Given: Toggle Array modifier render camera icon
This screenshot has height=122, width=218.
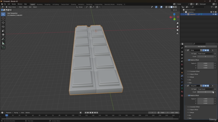Looking at the screenshot, I should point(208,50).
